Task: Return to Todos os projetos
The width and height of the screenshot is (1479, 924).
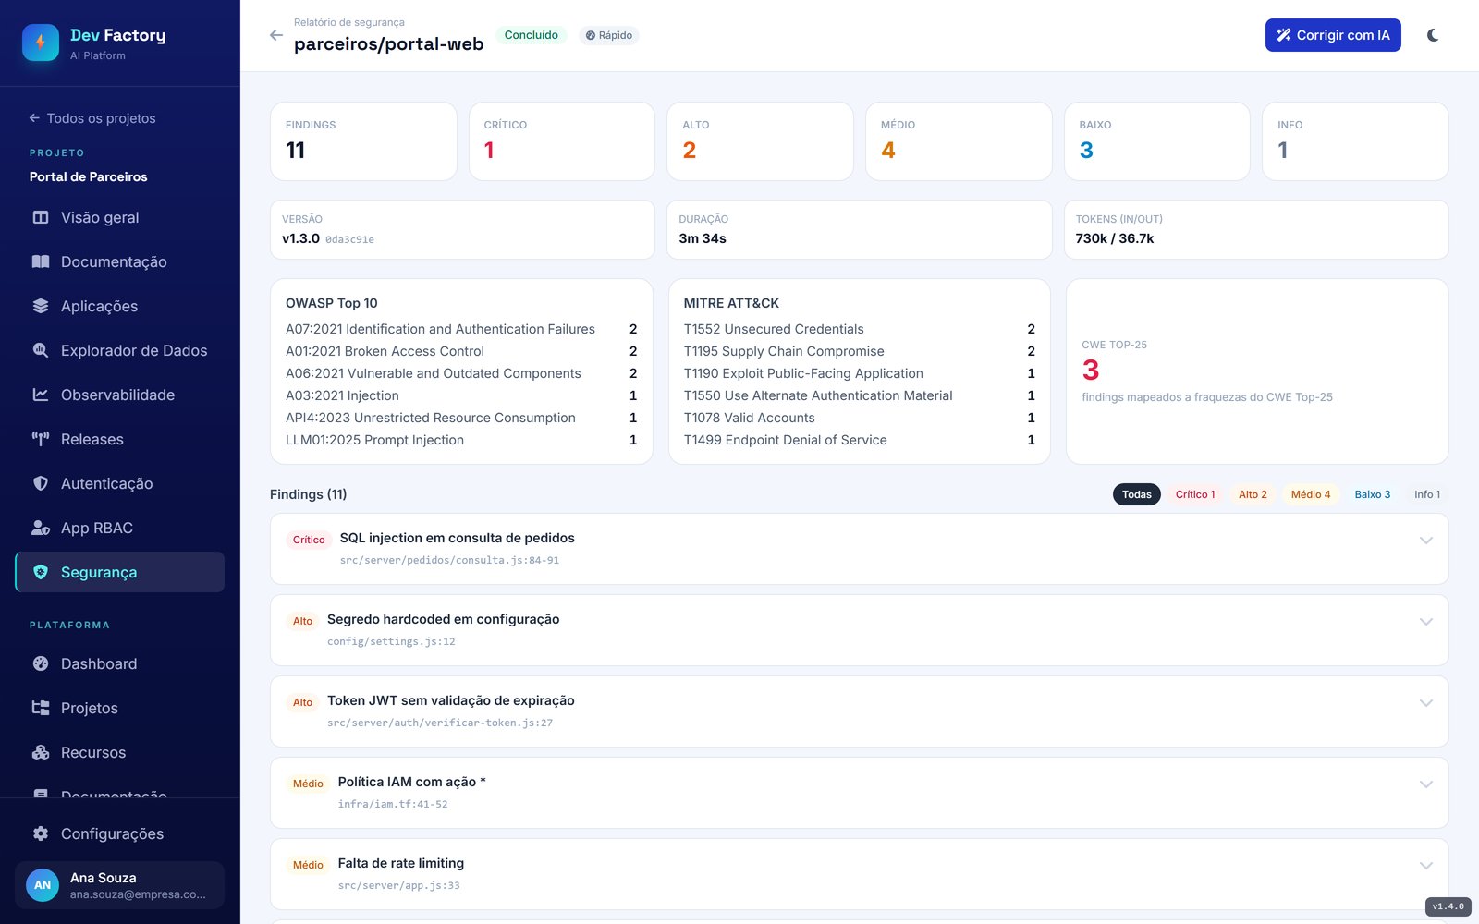Action: pos(92,118)
